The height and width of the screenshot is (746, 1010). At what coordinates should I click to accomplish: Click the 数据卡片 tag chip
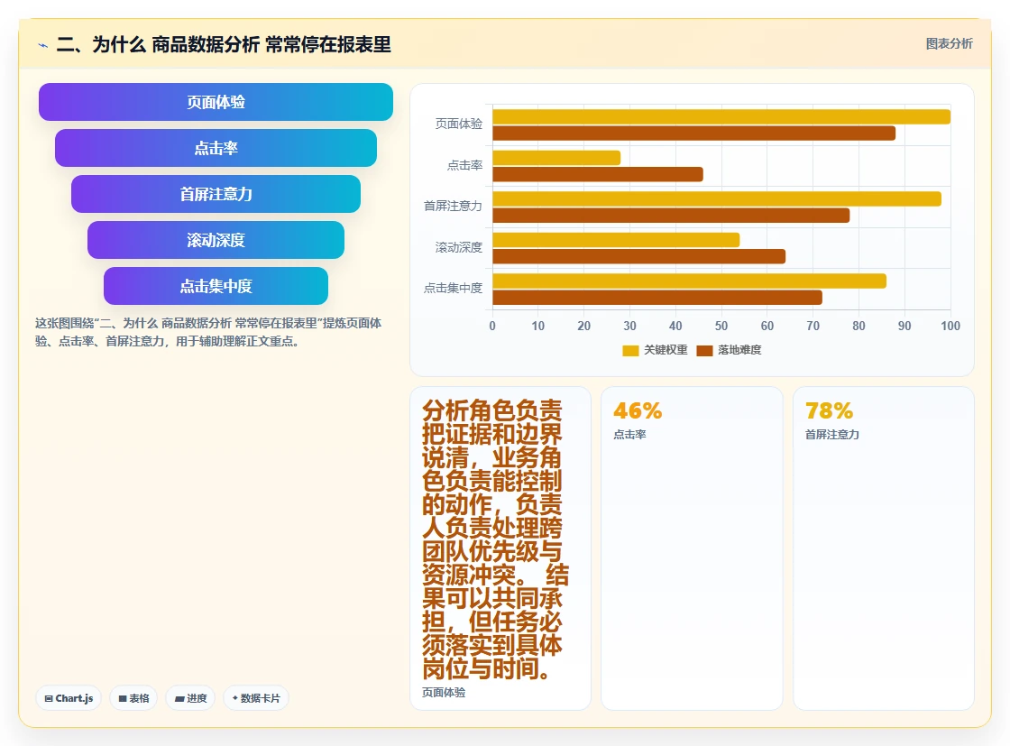(256, 698)
